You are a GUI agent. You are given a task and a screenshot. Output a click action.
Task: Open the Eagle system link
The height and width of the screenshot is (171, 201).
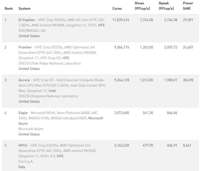[x=24, y=113]
